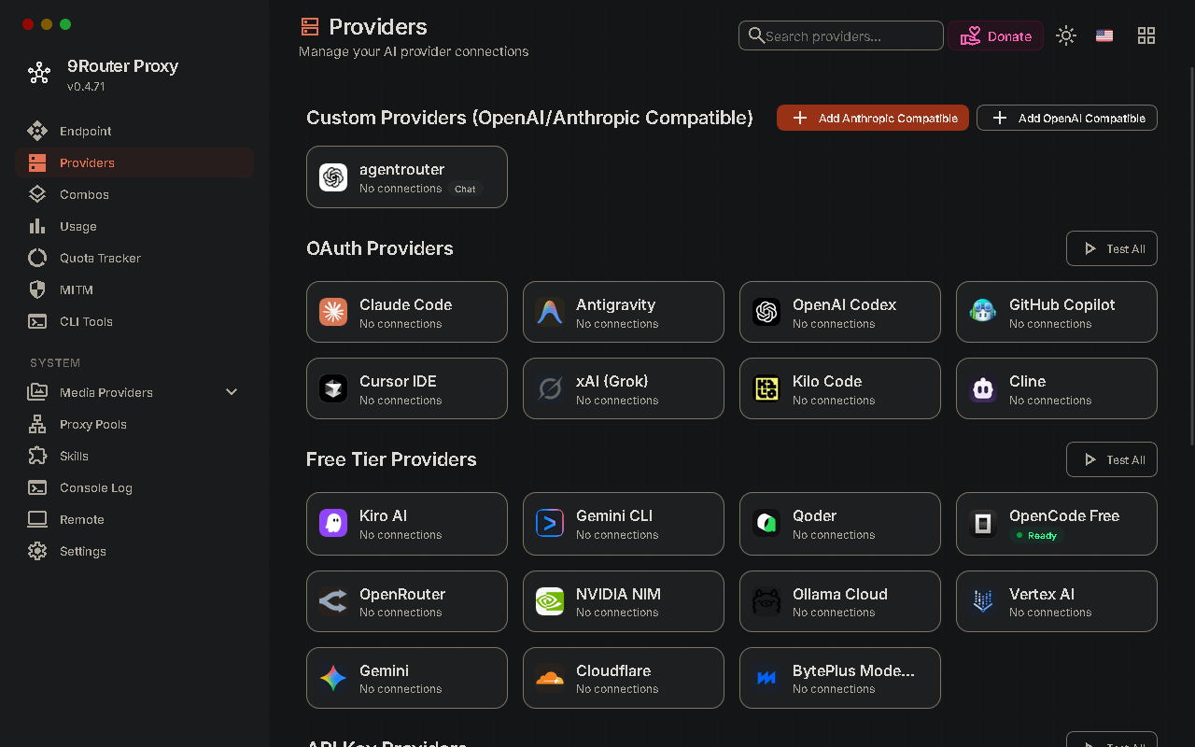The image size is (1195, 747).
Task: Click the Ready status on OpenCode Free
Action: [x=1036, y=535]
